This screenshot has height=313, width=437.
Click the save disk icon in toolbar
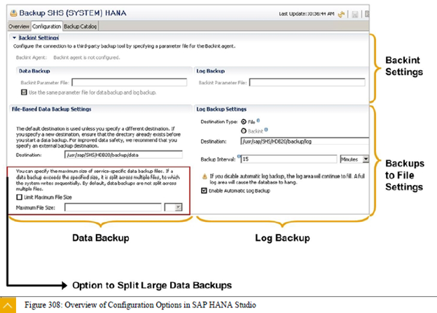tap(355, 14)
